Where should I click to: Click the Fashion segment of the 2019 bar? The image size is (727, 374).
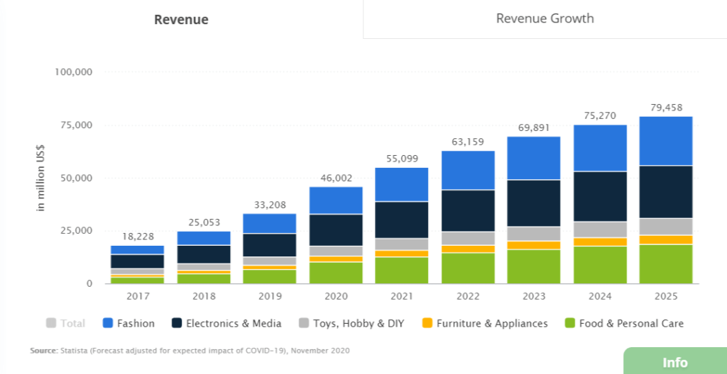[269, 224]
